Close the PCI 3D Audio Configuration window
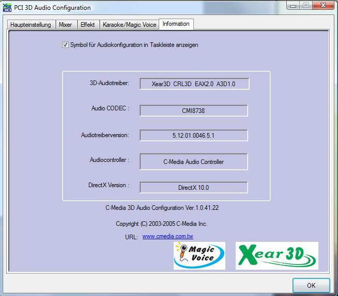Image resolution: width=338 pixels, height=296 pixels. [x=323, y=5]
